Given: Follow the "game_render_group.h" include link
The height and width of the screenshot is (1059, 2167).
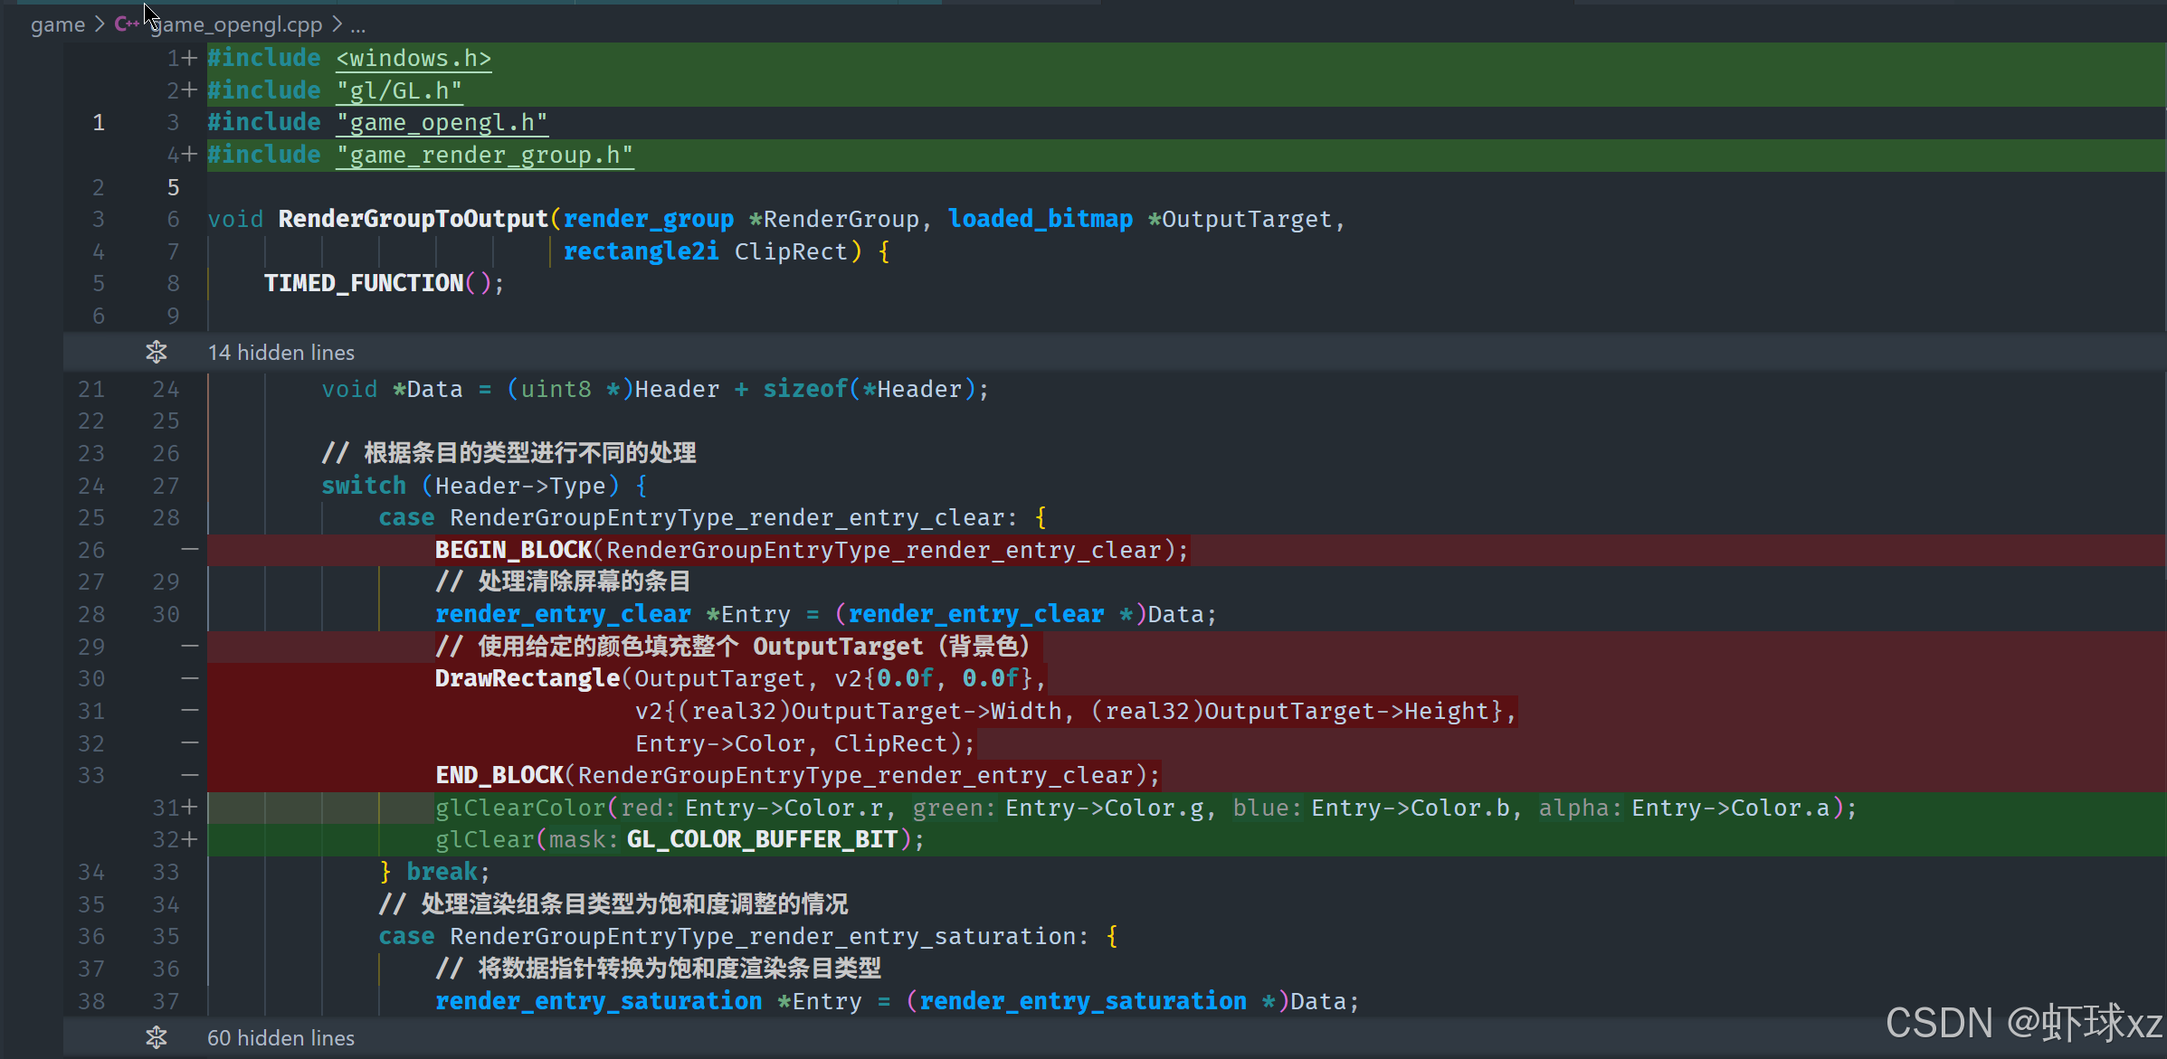Looking at the screenshot, I should [x=484, y=155].
